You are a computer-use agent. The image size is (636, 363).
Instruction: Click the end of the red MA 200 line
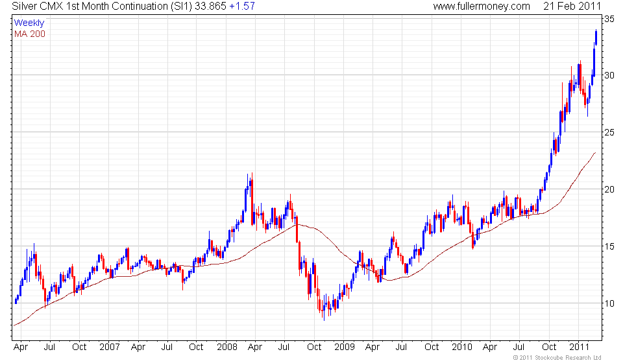[595, 153]
